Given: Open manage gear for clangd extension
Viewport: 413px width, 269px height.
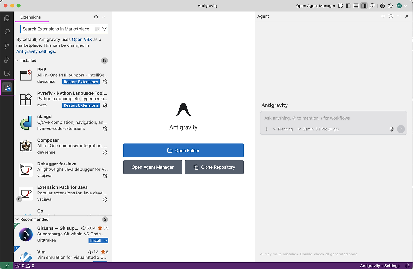Looking at the screenshot, I should pos(105,129).
